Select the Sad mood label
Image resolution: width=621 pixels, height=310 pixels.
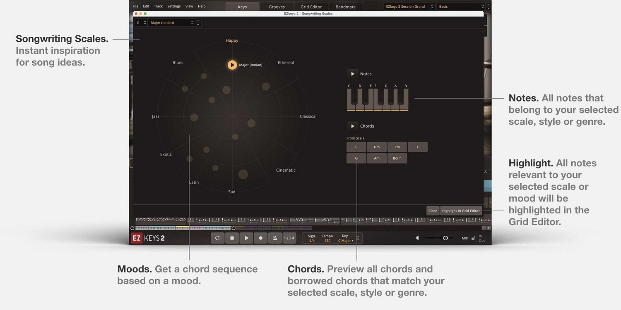tap(232, 192)
